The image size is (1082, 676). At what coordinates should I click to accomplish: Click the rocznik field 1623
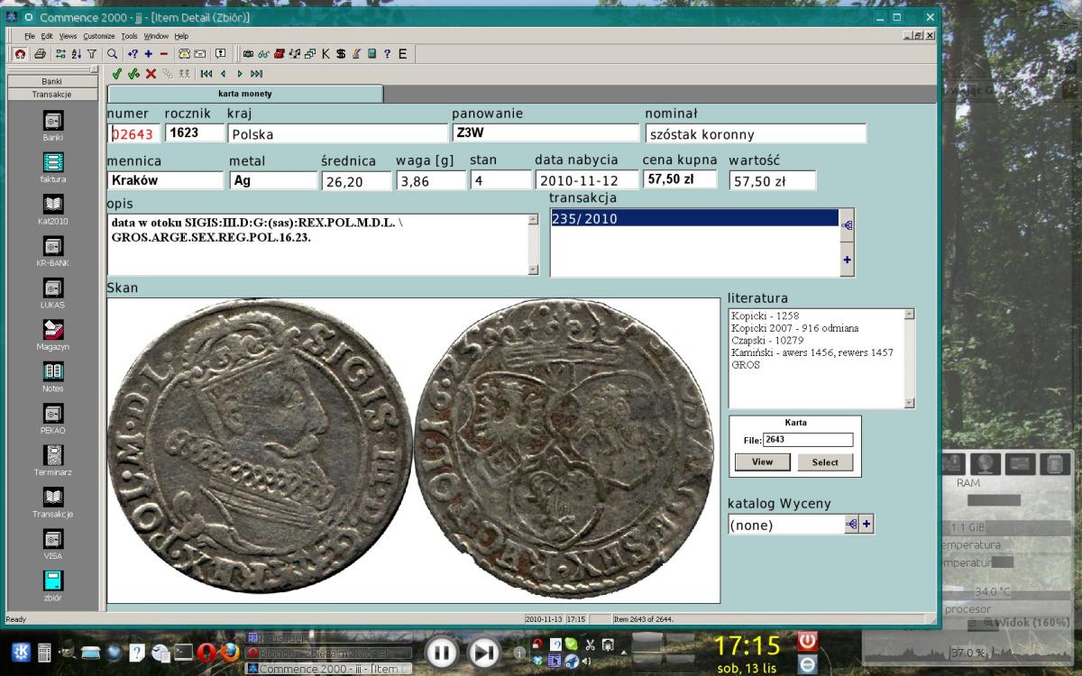click(195, 132)
